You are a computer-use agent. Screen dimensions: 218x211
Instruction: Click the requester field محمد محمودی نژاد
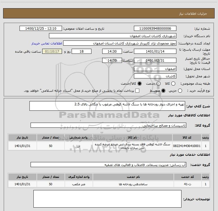pos(120,43)
